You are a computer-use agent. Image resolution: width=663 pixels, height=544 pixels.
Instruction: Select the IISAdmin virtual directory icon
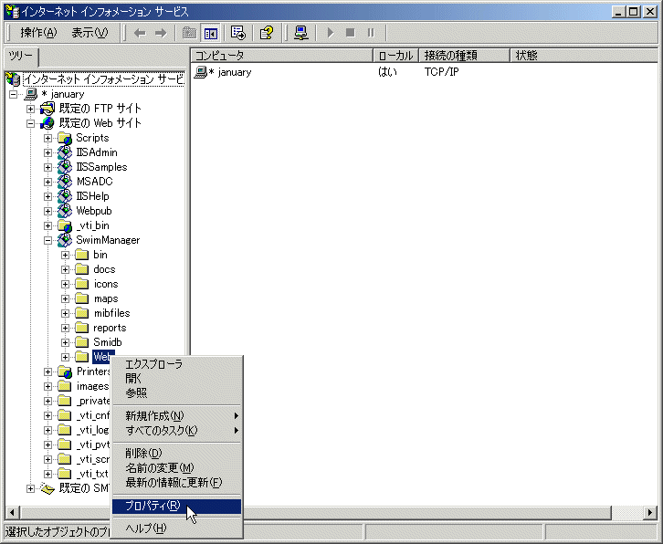[x=65, y=152]
